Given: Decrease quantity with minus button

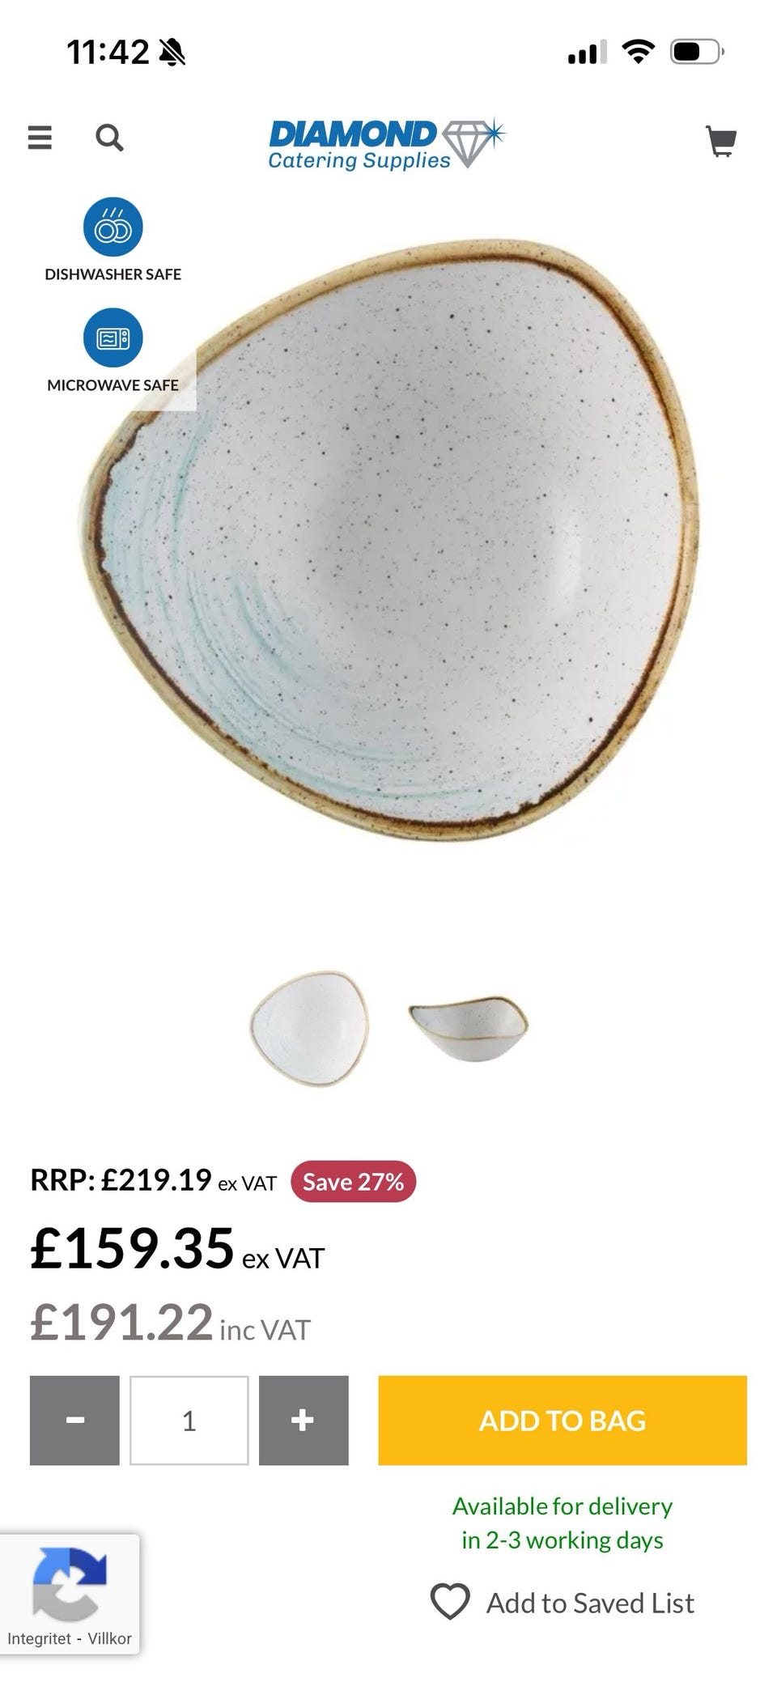Looking at the screenshot, I should tap(74, 1420).
